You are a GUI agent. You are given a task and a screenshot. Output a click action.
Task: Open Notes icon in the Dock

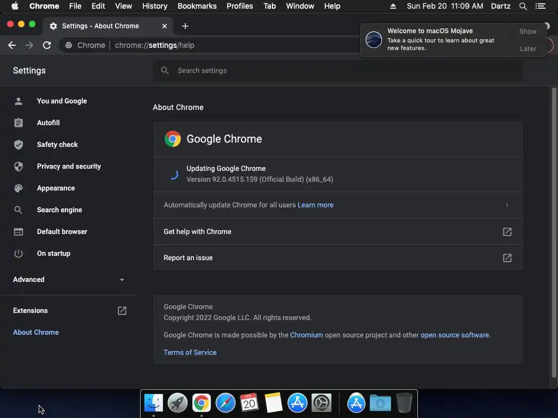(x=274, y=403)
